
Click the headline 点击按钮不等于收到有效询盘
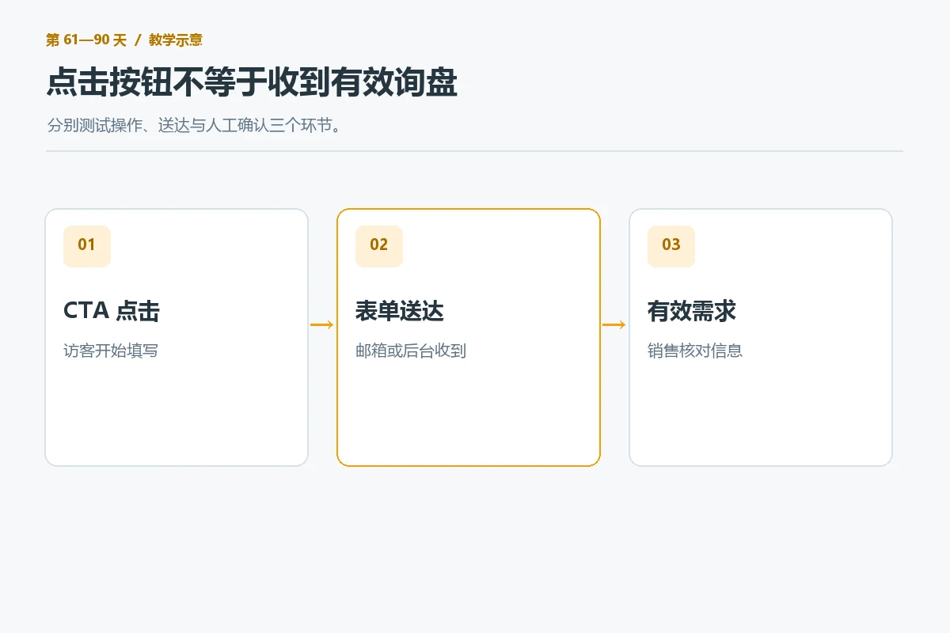[x=252, y=83]
